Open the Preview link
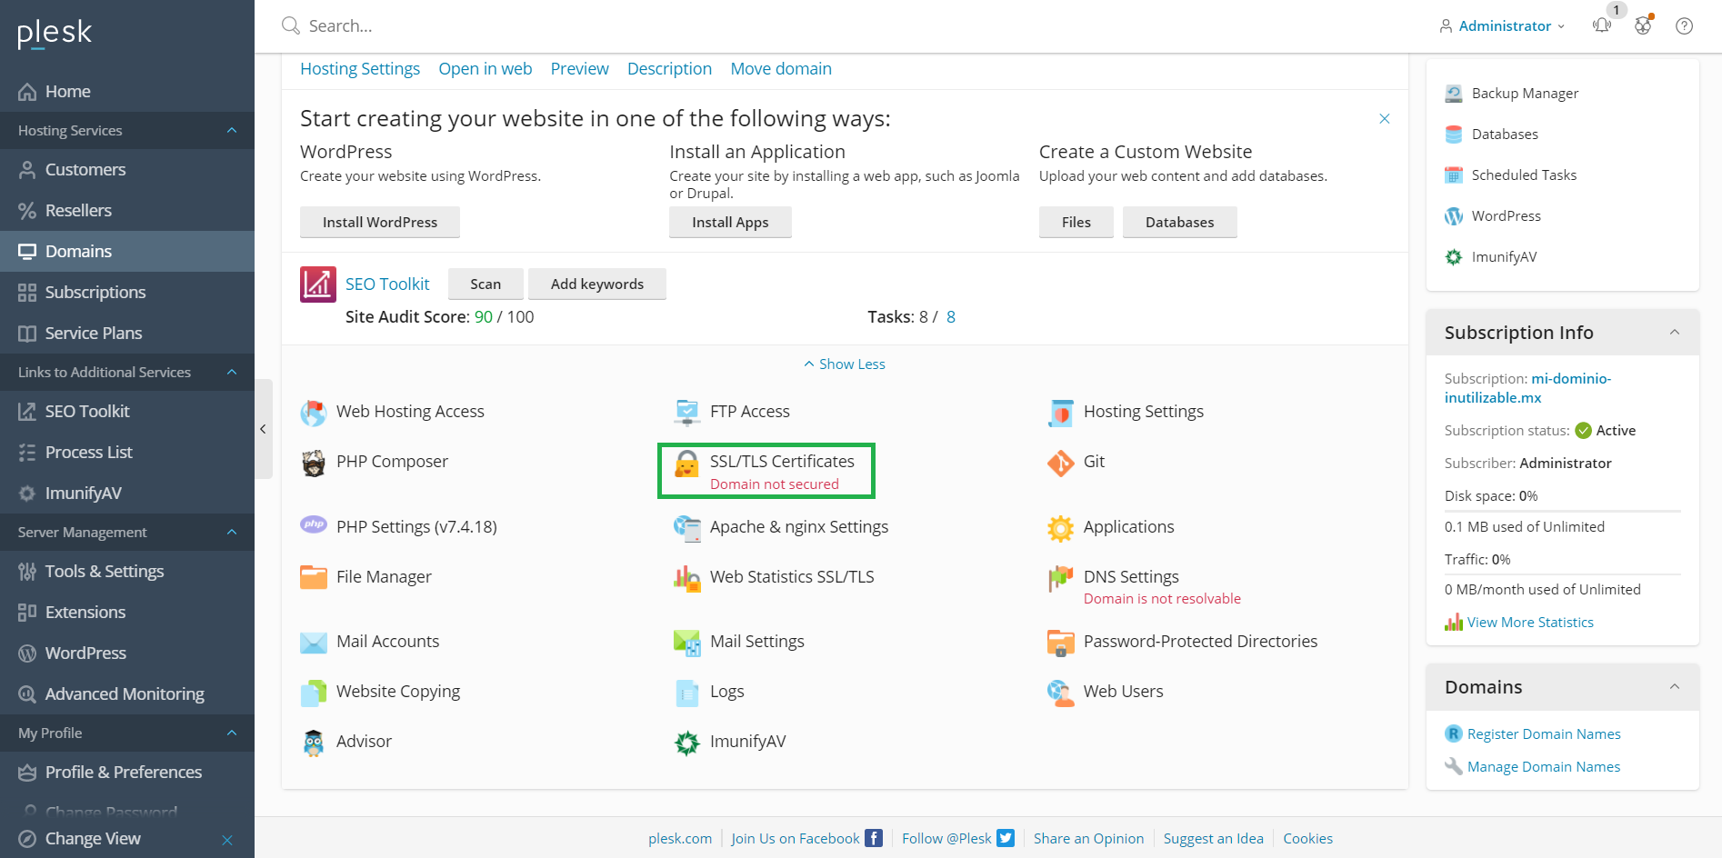Screen dimensions: 1722x858 pyautogui.click(x=580, y=69)
